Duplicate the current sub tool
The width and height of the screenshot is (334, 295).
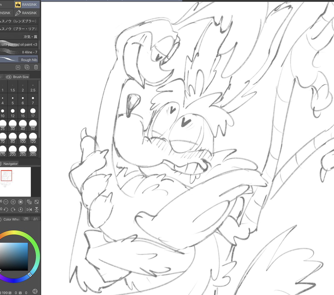click(27, 67)
